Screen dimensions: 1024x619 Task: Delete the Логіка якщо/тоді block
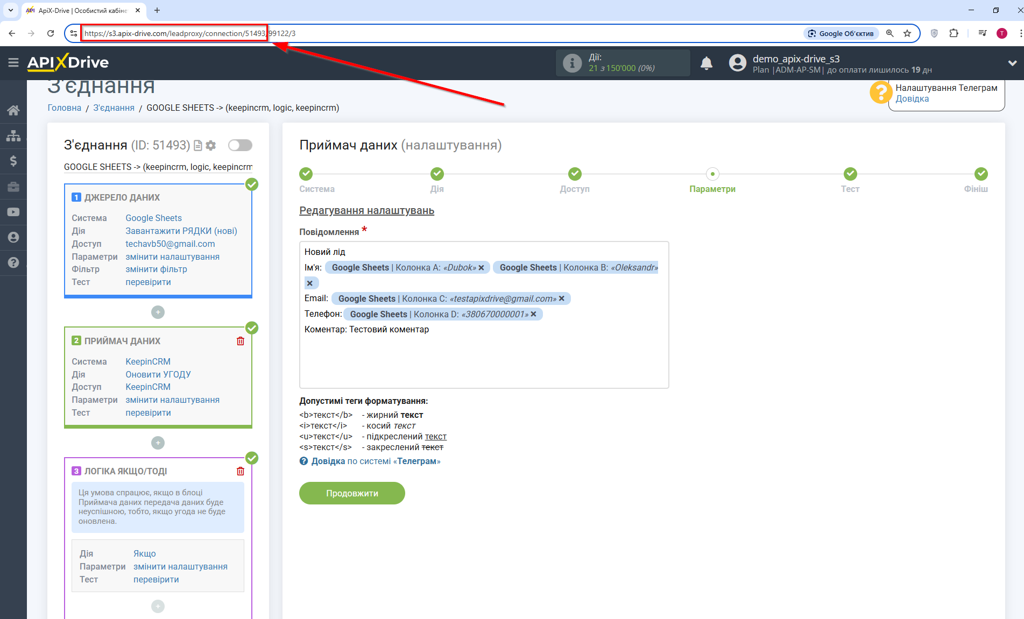pos(241,471)
